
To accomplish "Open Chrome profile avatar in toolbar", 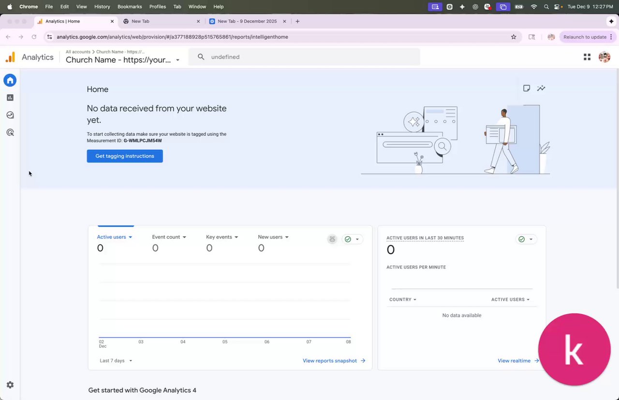I will tap(551, 37).
